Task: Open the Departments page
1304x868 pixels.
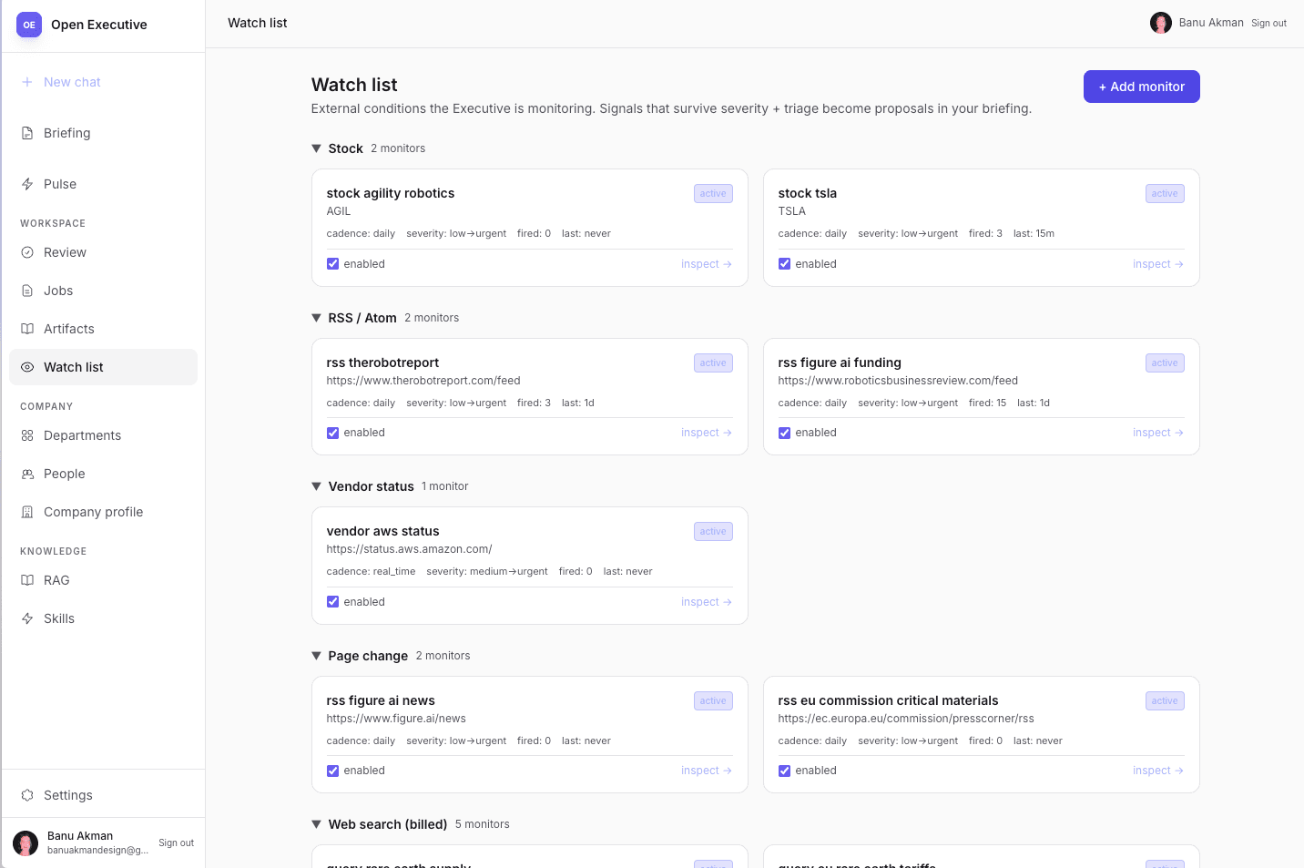Action: pyautogui.click(x=103, y=435)
